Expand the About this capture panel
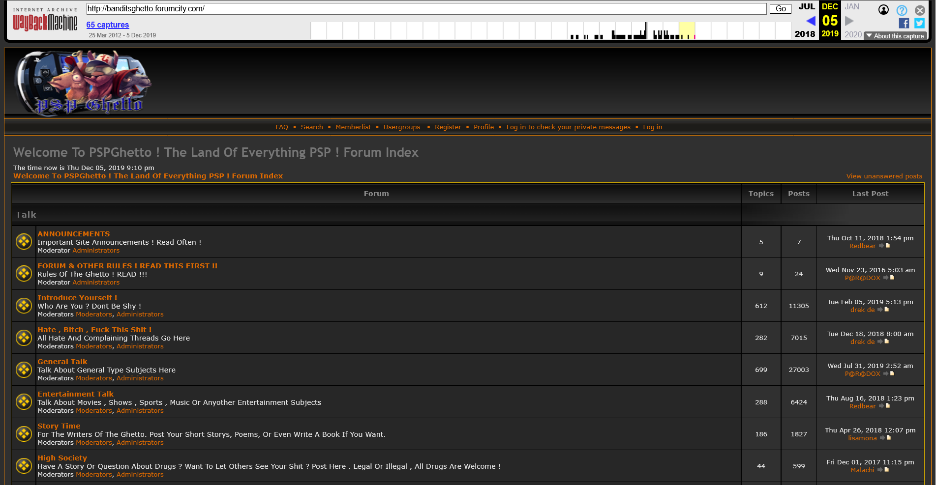936x485 pixels. (895, 35)
